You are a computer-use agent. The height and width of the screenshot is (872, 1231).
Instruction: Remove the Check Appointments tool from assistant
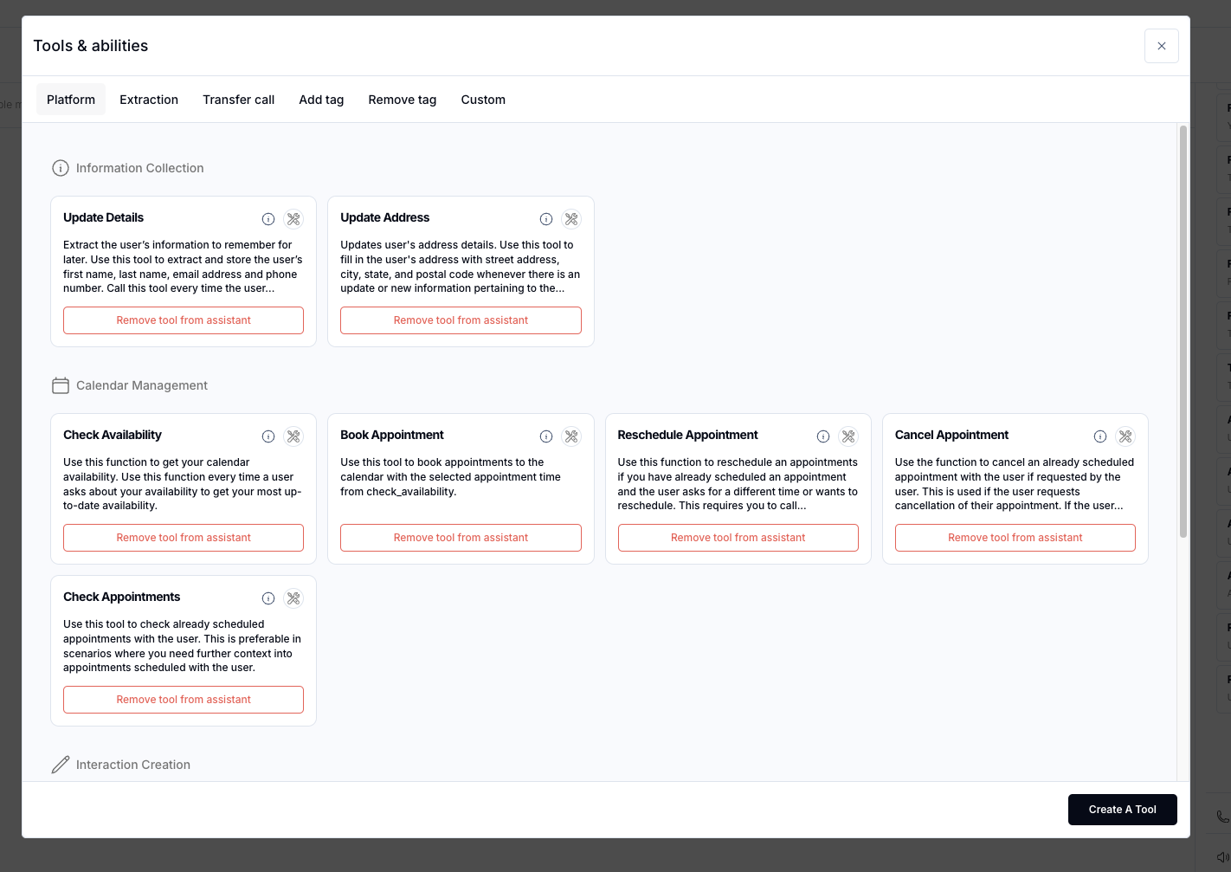[x=183, y=699]
